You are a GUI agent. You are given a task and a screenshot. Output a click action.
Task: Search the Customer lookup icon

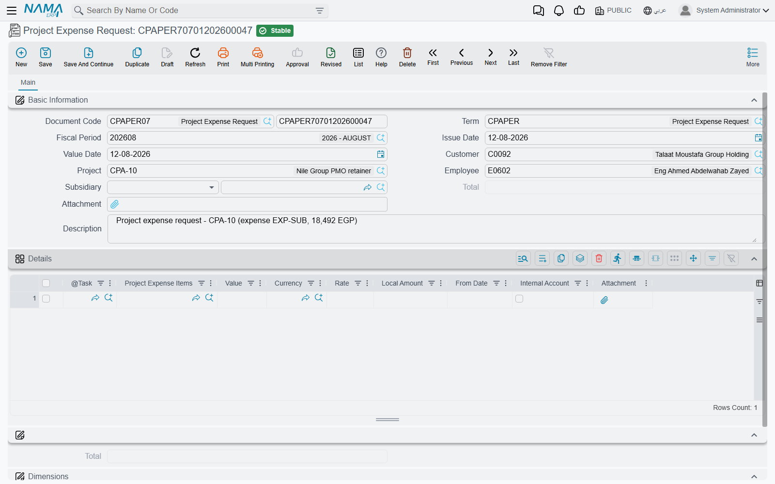759,154
